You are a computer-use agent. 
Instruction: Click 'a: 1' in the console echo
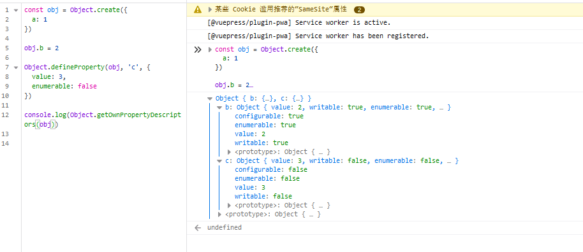pos(230,59)
